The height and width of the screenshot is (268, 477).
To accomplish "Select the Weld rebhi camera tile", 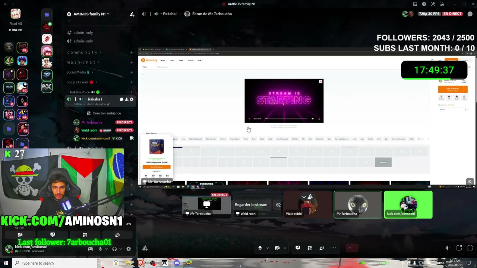I will (307, 204).
